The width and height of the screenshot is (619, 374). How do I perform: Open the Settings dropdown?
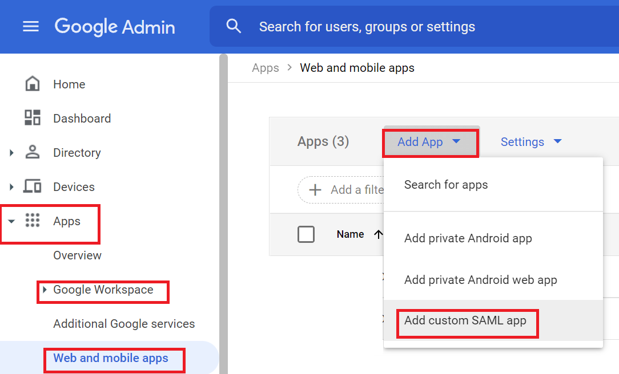[530, 142]
